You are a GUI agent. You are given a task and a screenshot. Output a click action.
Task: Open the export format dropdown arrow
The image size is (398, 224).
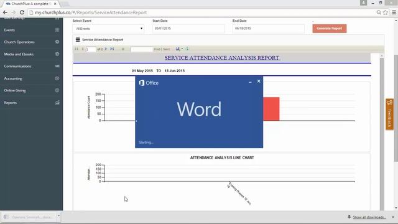tap(182, 49)
